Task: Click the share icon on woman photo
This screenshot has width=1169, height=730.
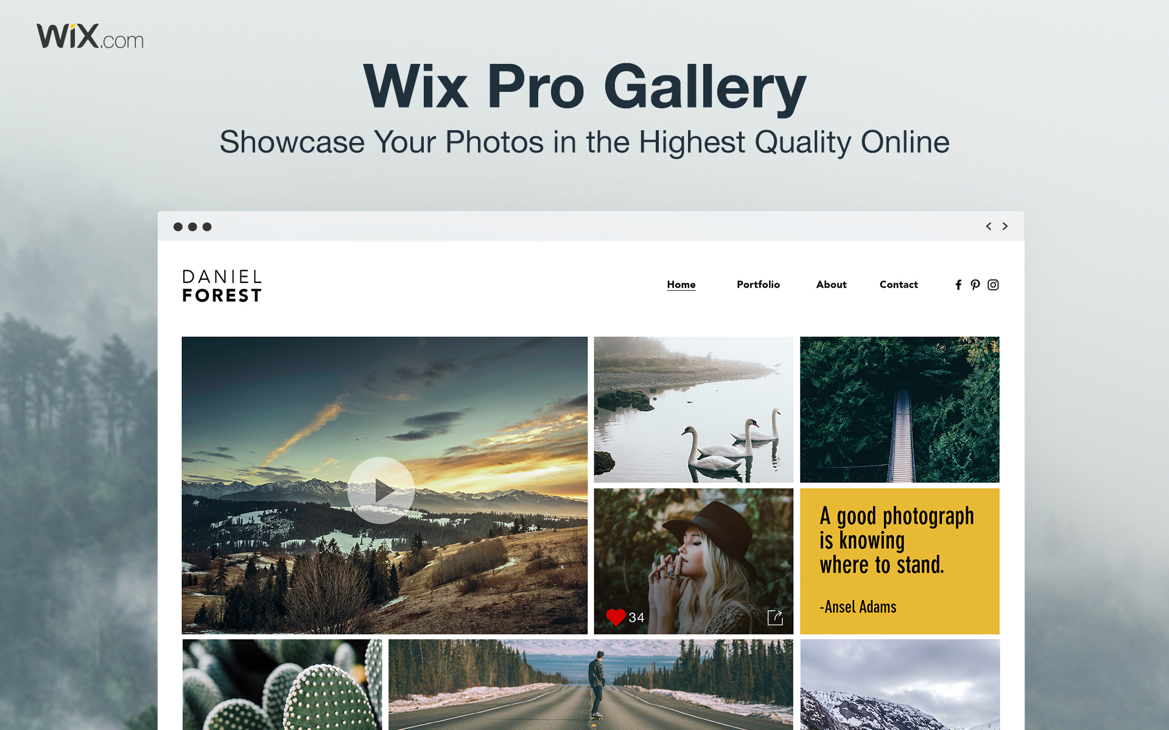Action: pyautogui.click(x=775, y=617)
